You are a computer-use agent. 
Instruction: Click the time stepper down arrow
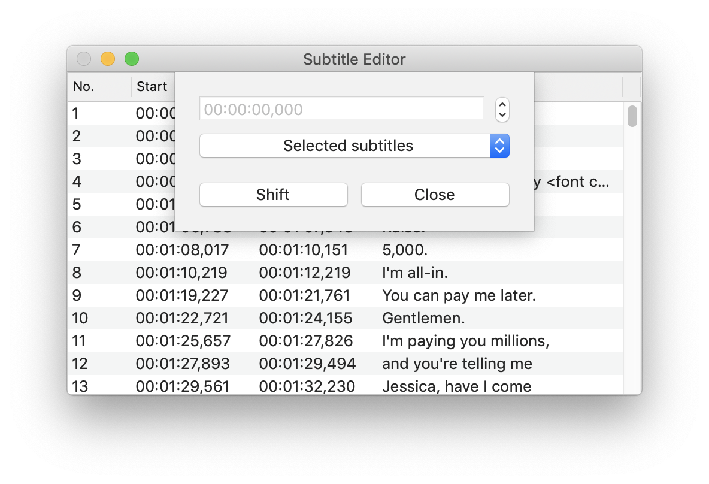(x=502, y=114)
